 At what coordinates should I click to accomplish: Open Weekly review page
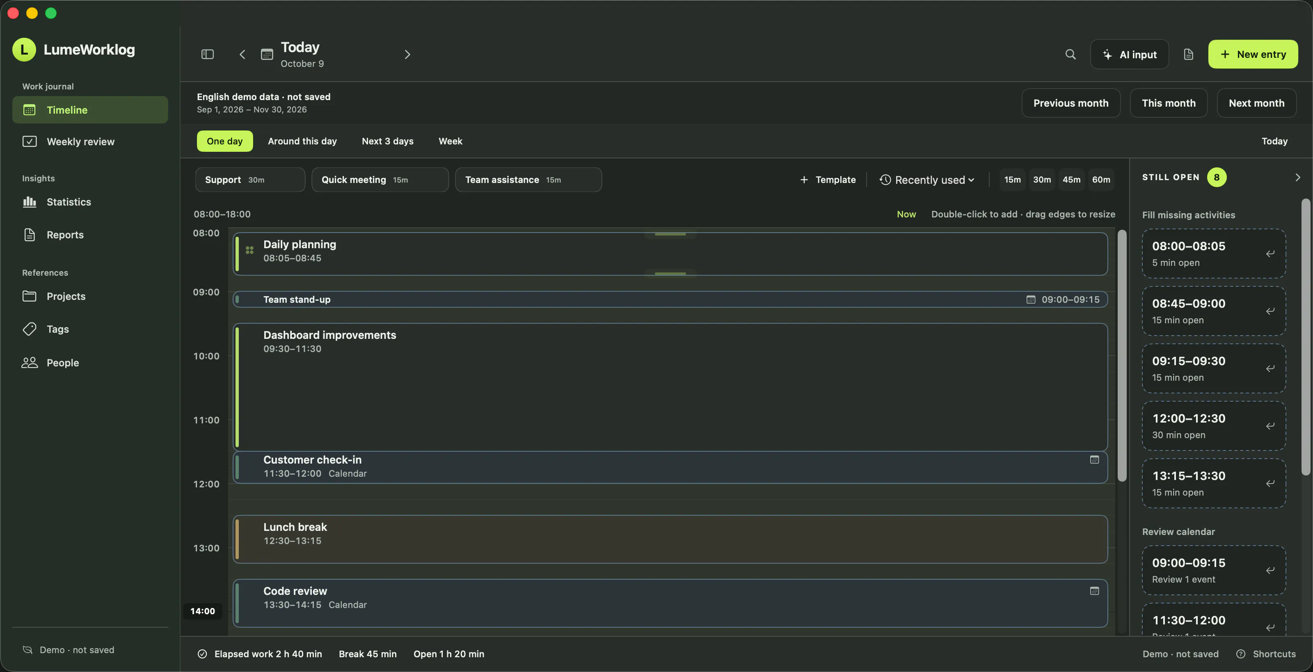click(x=90, y=142)
